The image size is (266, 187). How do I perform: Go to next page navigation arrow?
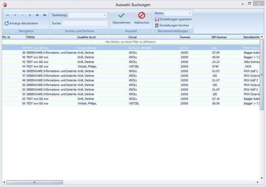[37, 15]
